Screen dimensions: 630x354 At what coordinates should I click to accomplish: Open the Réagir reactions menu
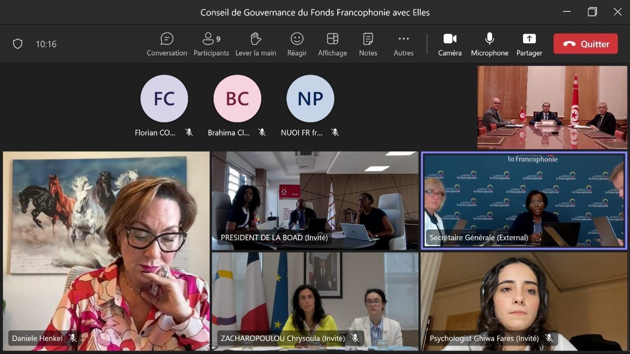click(297, 44)
